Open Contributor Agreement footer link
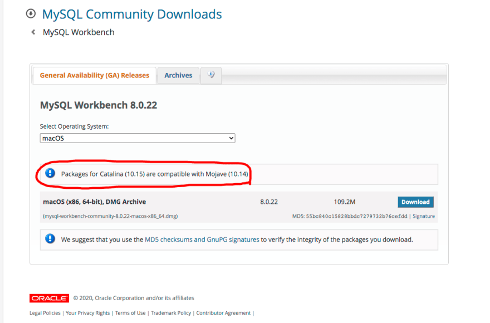 pos(223,312)
